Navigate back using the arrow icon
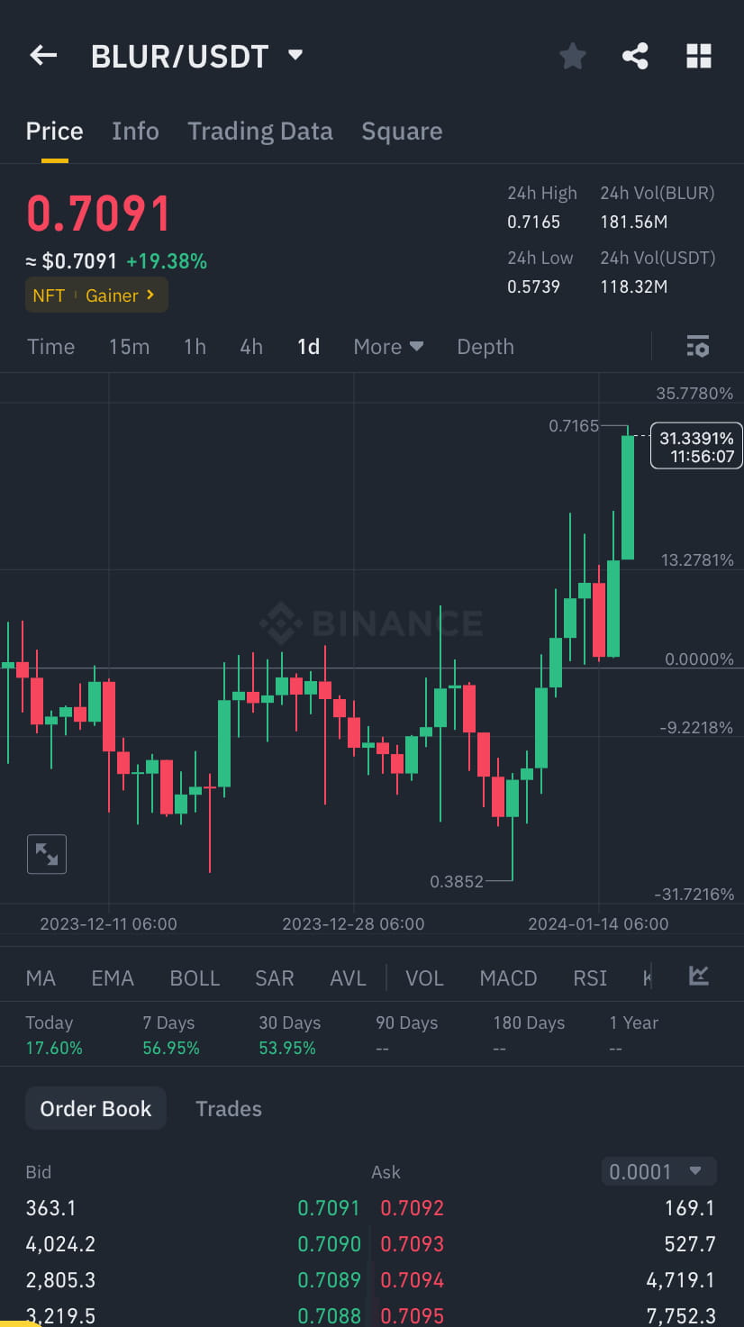This screenshot has height=1327, width=744. tap(42, 55)
